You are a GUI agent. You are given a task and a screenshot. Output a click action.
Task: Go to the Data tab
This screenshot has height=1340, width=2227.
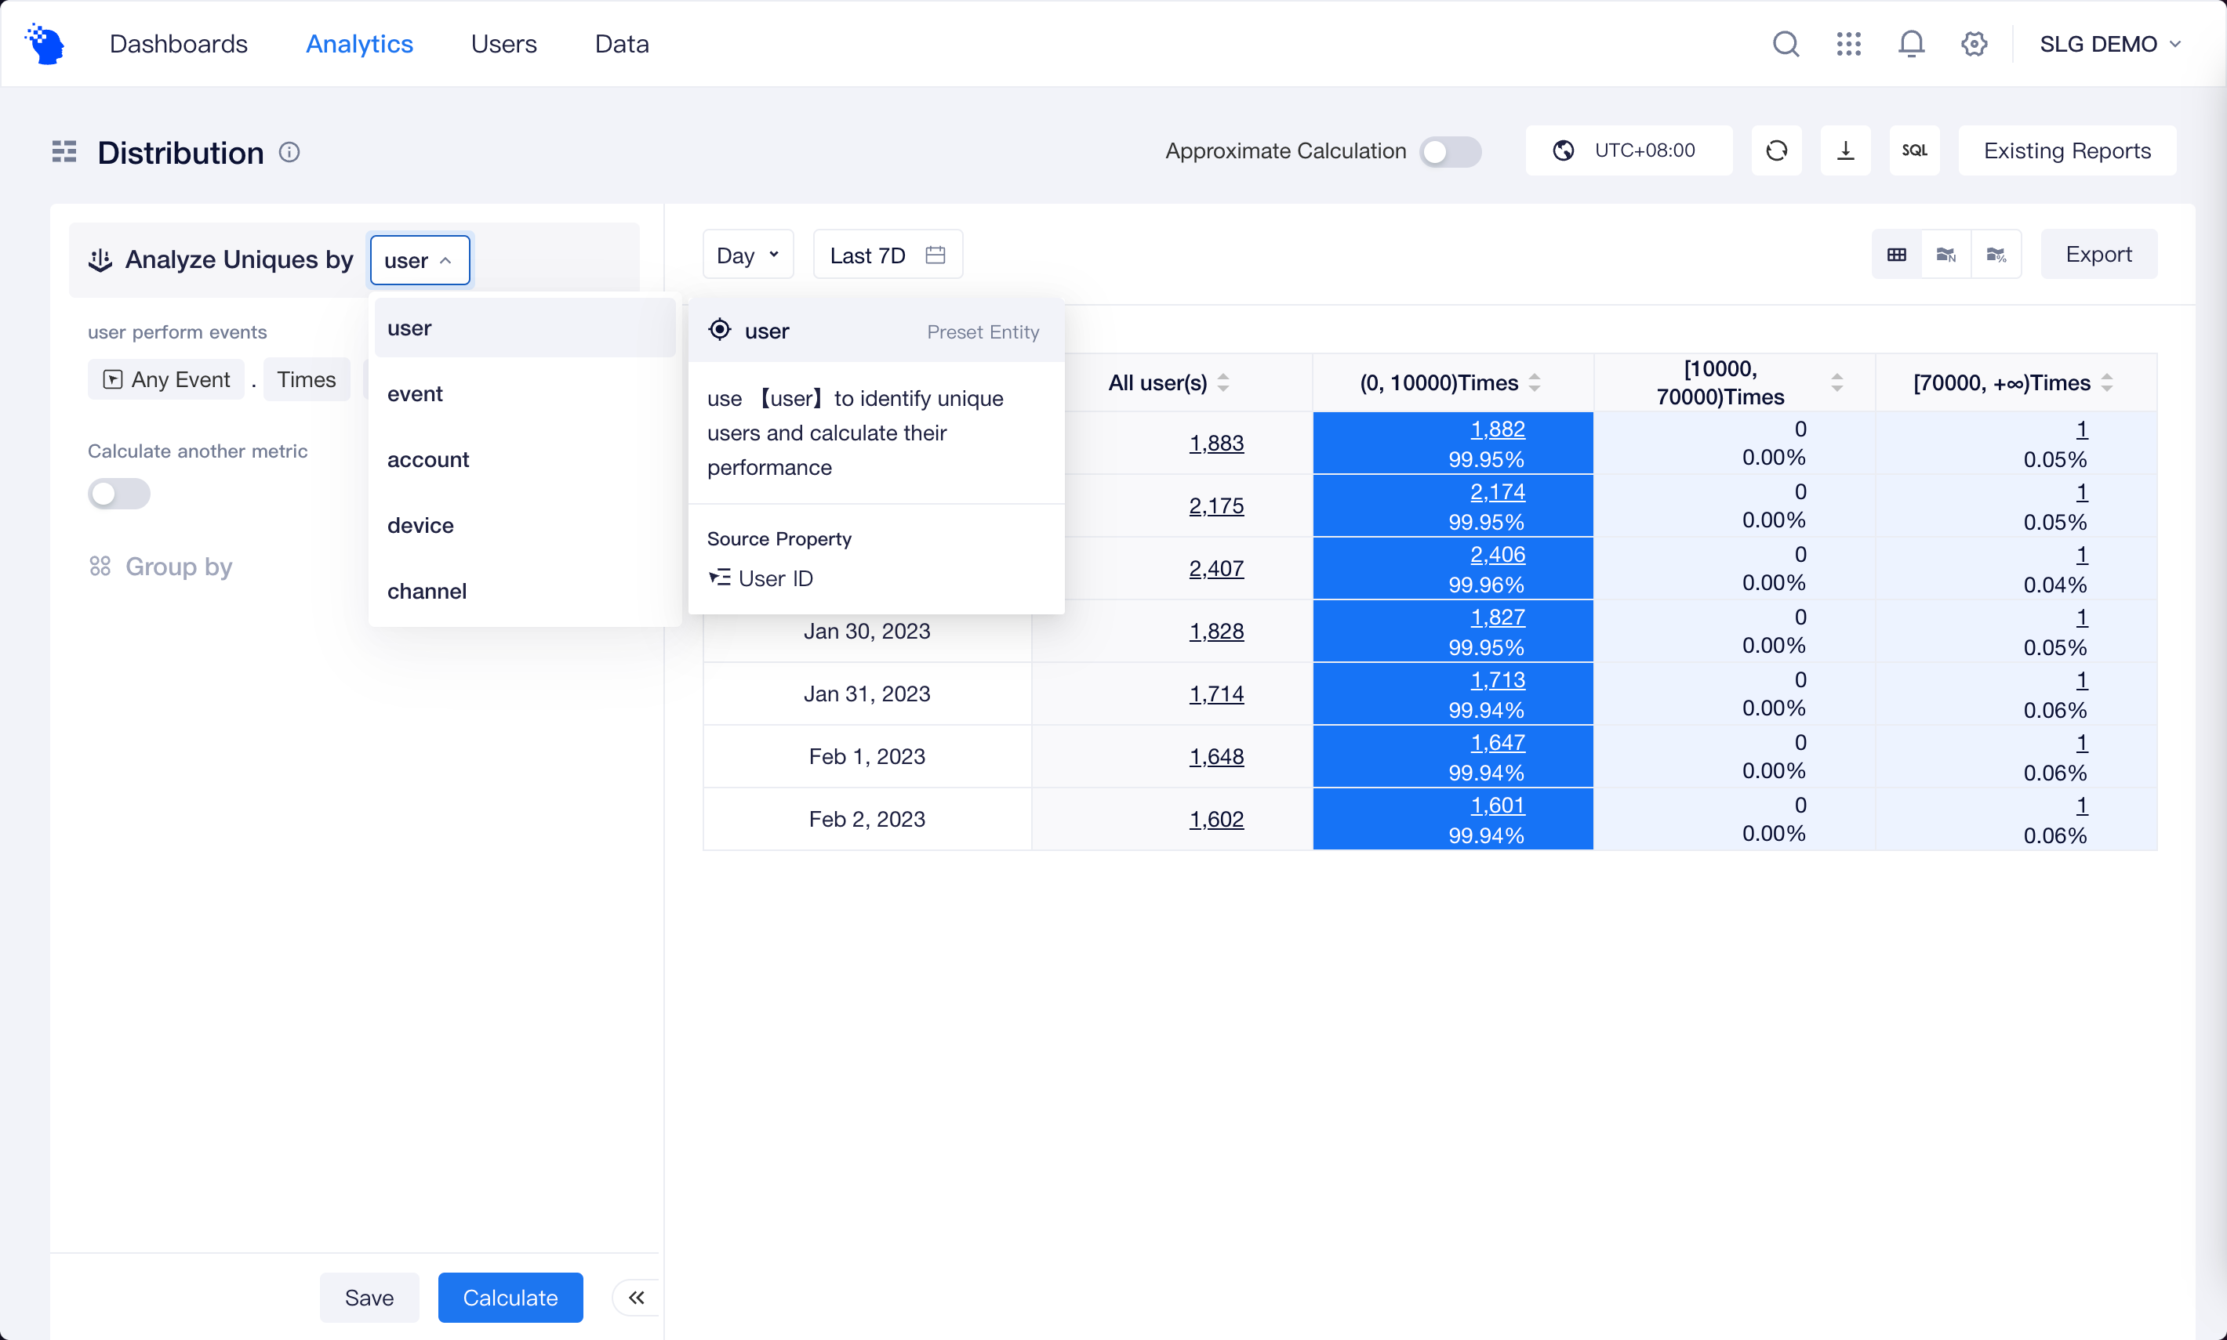pos(623,43)
